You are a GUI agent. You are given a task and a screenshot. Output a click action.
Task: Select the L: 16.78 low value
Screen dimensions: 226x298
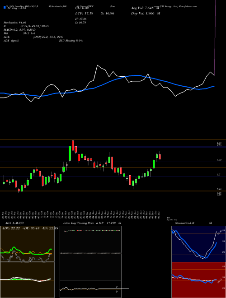(81, 23)
